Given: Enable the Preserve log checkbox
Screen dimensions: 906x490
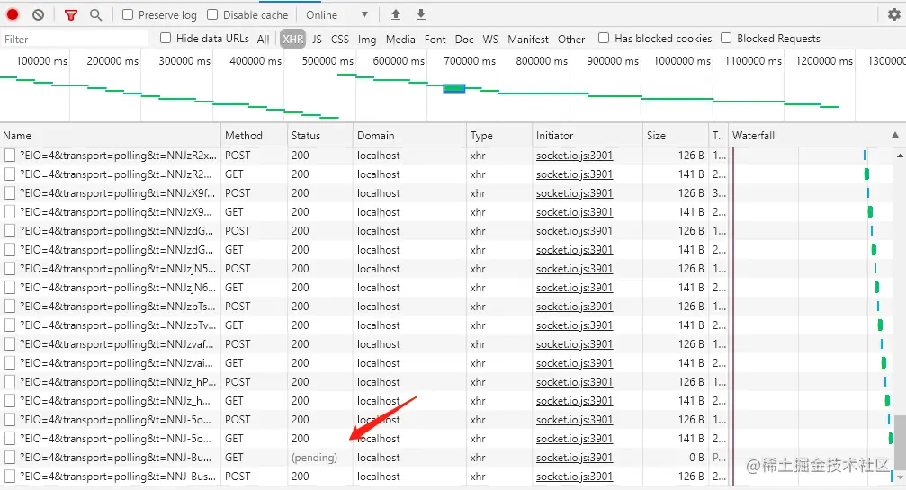Looking at the screenshot, I should tap(128, 15).
